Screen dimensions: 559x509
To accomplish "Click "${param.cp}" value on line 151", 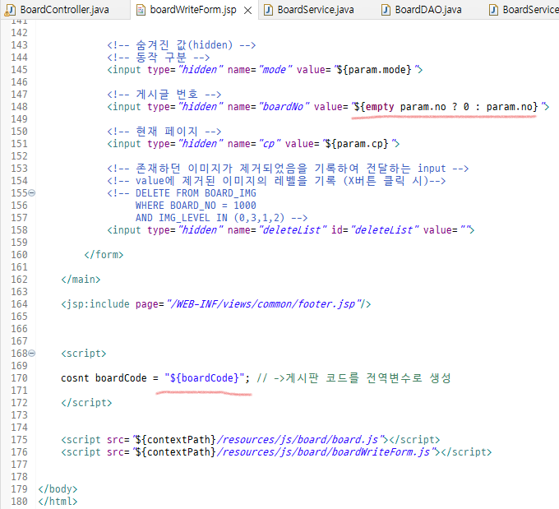I will click(x=357, y=144).
